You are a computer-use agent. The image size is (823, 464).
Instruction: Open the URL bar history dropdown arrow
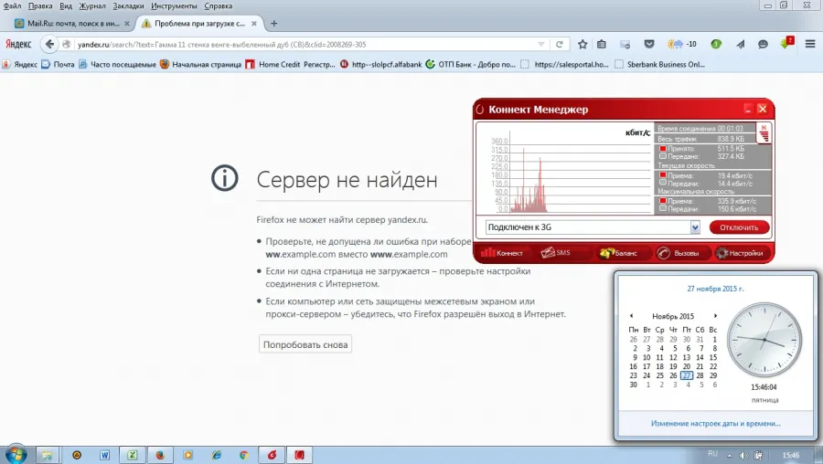(x=541, y=45)
